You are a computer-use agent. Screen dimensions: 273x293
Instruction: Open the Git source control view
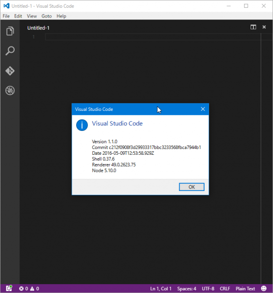pos(10,71)
